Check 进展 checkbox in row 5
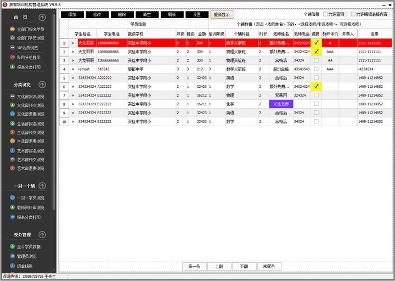 (316, 77)
